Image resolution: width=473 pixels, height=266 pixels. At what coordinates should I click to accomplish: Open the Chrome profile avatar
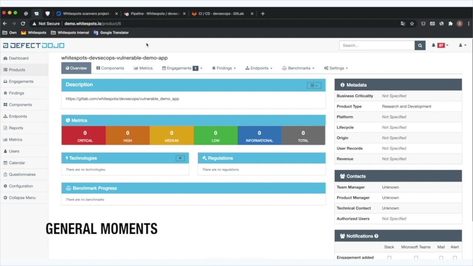[x=460, y=24]
